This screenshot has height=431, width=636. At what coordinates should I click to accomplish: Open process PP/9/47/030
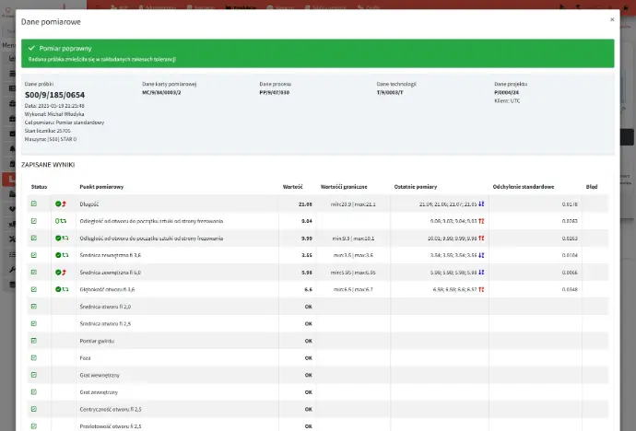(274, 92)
